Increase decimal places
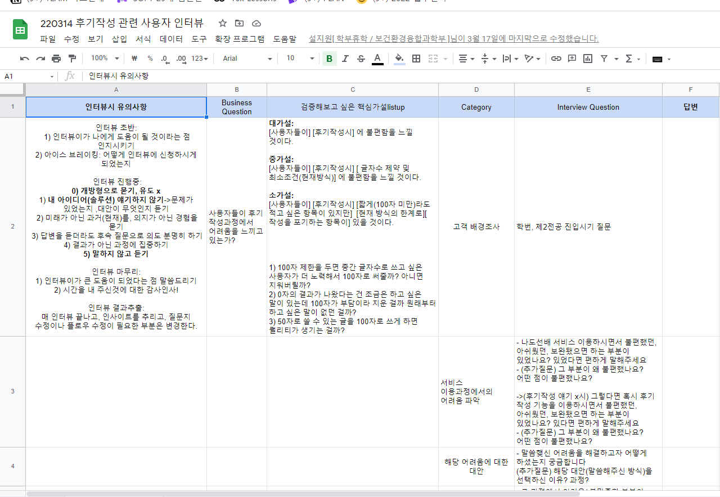Image resolution: width=720 pixels, height=497 pixels. point(181,59)
